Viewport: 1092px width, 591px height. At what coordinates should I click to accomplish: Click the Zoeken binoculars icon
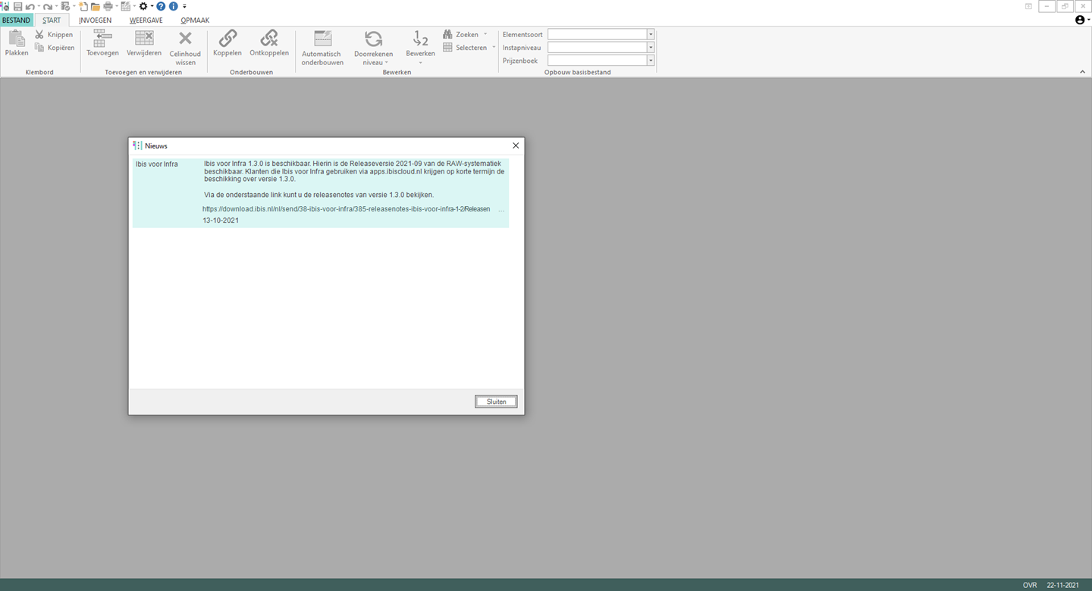pos(447,35)
